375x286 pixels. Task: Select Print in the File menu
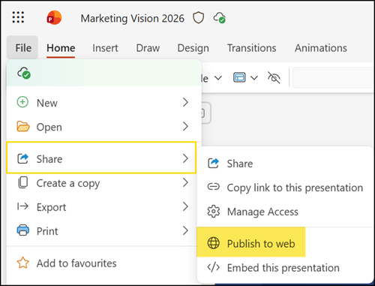tap(101, 230)
